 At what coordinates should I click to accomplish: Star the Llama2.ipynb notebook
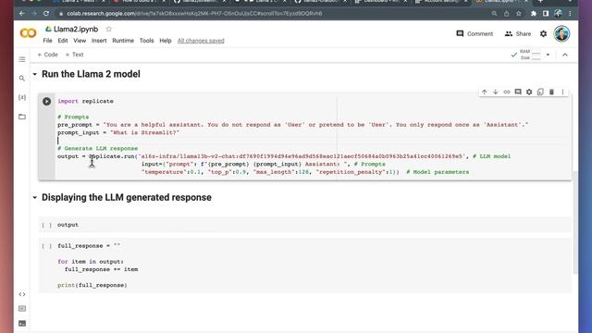click(x=109, y=29)
